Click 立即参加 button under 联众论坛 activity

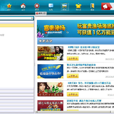point(73,76)
